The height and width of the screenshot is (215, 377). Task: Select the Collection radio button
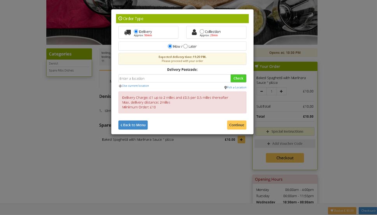(202, 31)
